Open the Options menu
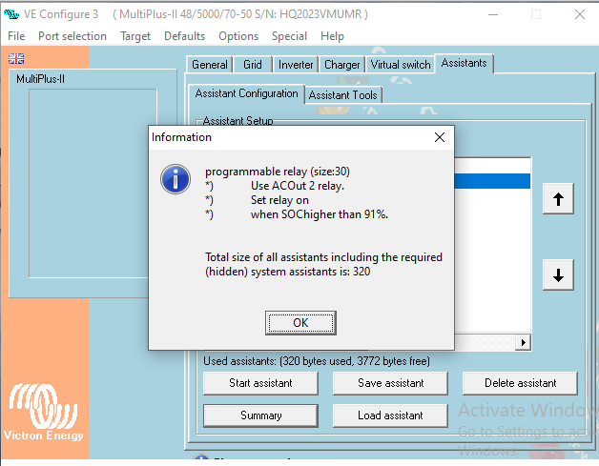Image resolution: width=599 pixels, height=466 pixels. coord(238,36)
